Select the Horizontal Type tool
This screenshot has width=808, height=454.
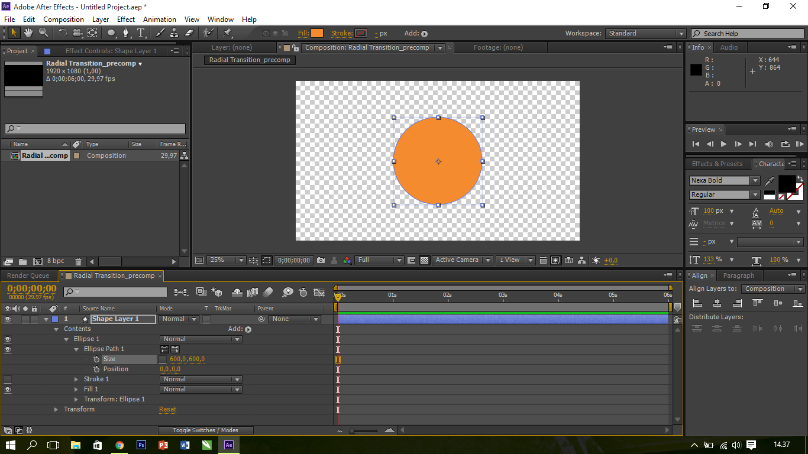pyautogui.click(x=140, y=33)
